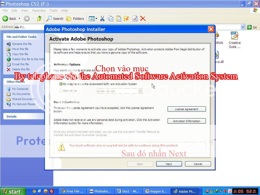The image size is (260, 195).
Task: Open Properties via page-checkmark toolbar icon
Action: click(135, 19)
